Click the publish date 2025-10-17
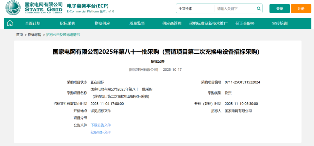This screenshot has width=314, height=146. [x=172, y=70]
